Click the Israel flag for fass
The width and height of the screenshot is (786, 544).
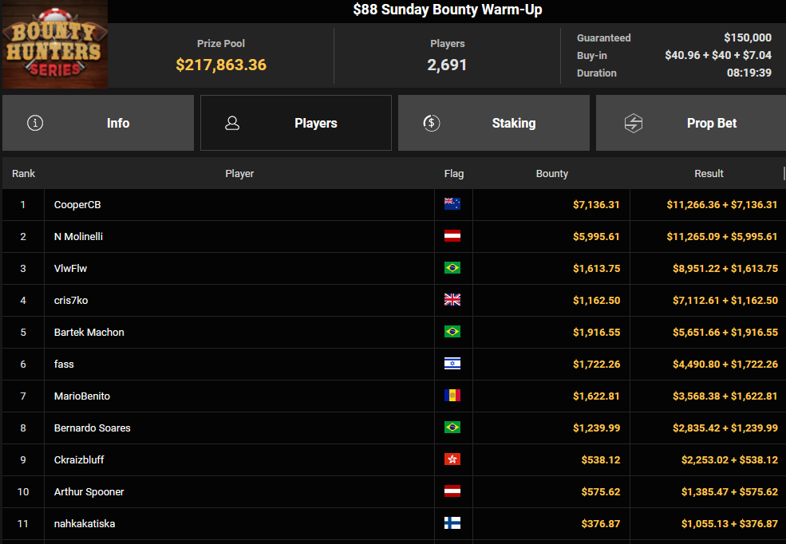452,364
